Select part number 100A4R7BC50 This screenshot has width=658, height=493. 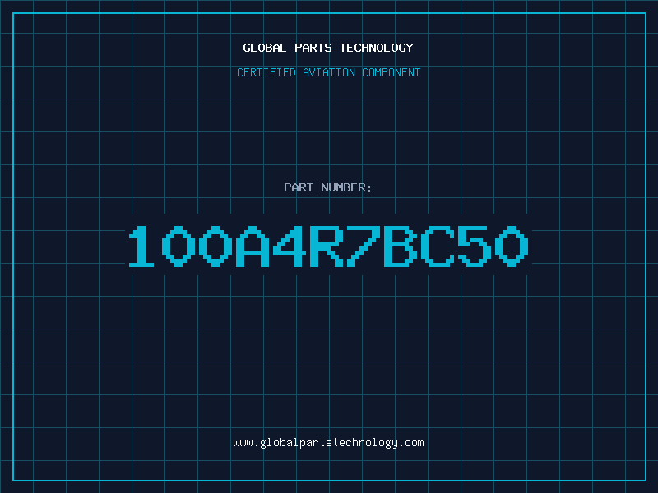[328, 246]
